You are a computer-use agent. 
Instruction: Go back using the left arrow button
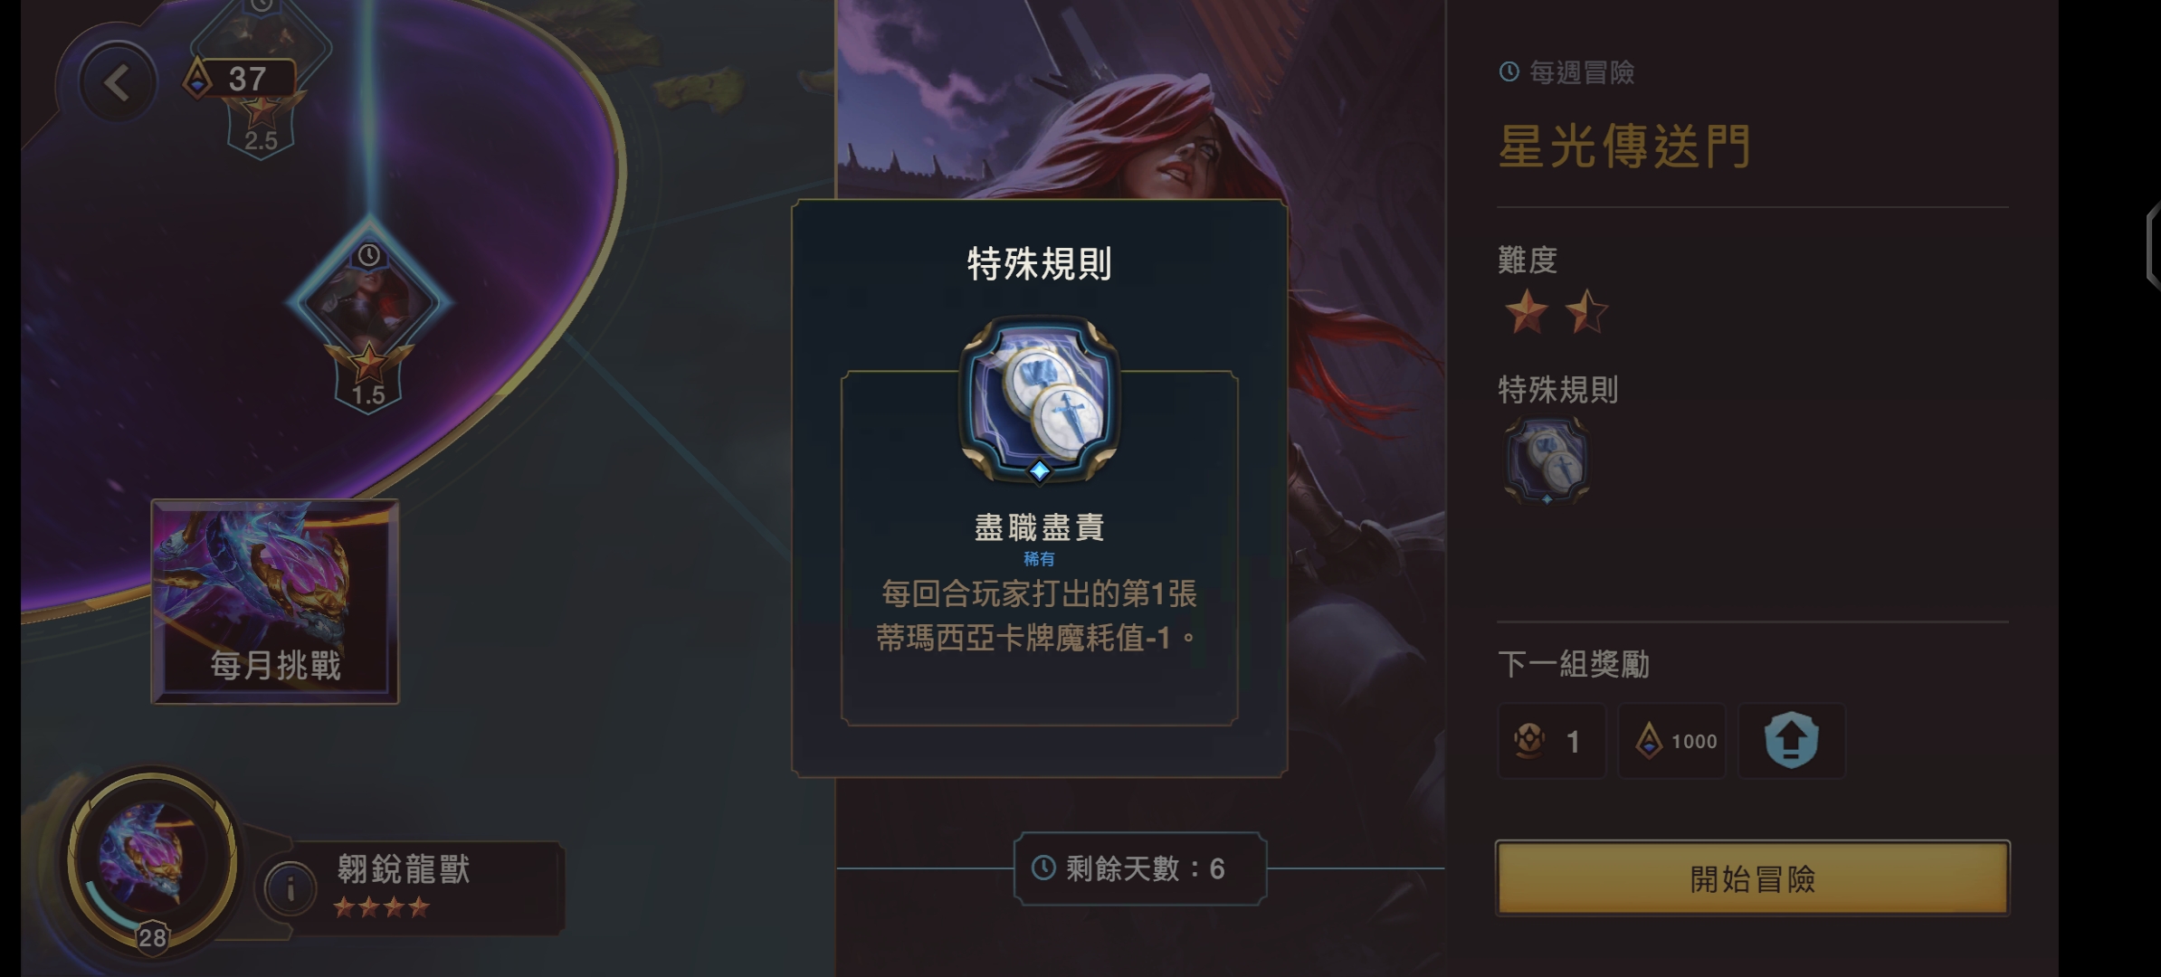pyautogui.click(x=117, y=83)
